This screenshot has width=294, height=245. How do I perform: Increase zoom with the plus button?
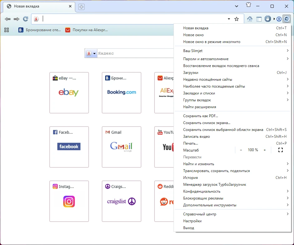pyautogui.click(x=265, y=150)
